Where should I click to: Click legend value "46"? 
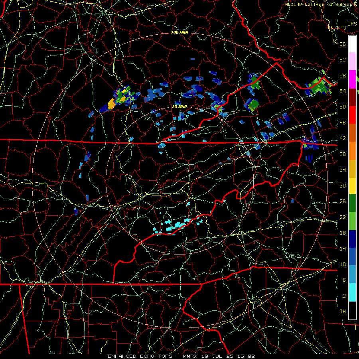[x=343, y=123]
